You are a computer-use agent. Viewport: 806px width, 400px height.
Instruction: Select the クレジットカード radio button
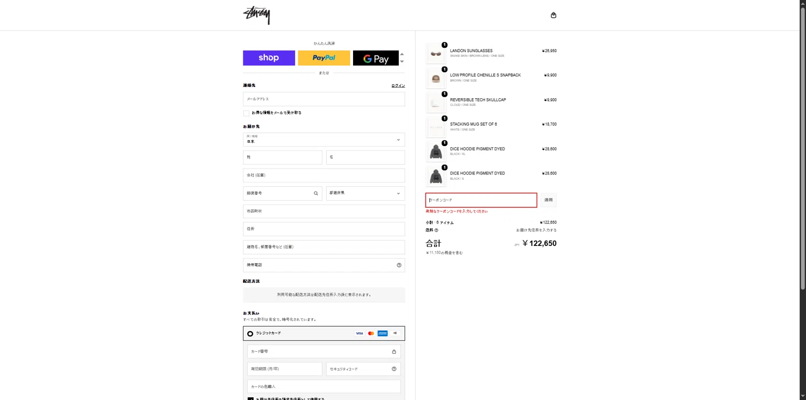[x=250, y=333]
